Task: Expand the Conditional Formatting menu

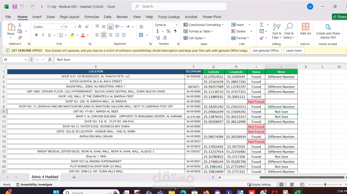Action: point(203,25)
